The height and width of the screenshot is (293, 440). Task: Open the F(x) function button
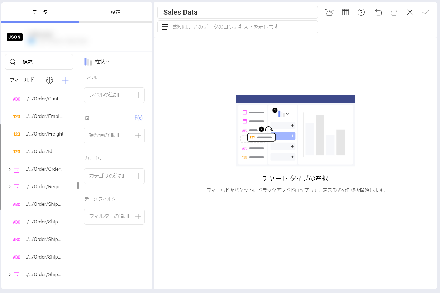[x=138, y=118]
